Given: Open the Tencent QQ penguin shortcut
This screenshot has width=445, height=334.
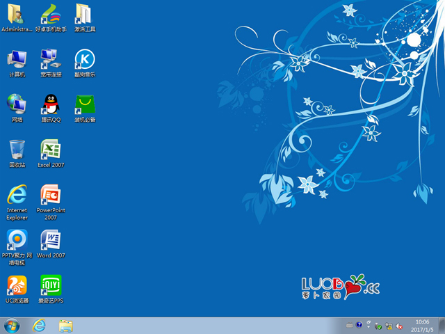Looking at the screenshot, I should pos(51,104).
